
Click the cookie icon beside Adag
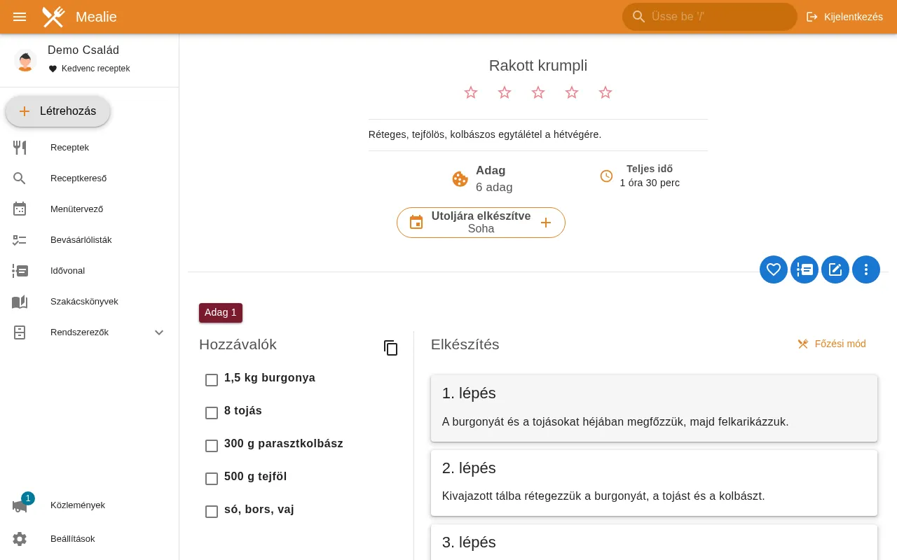click(x=460, y=179)
